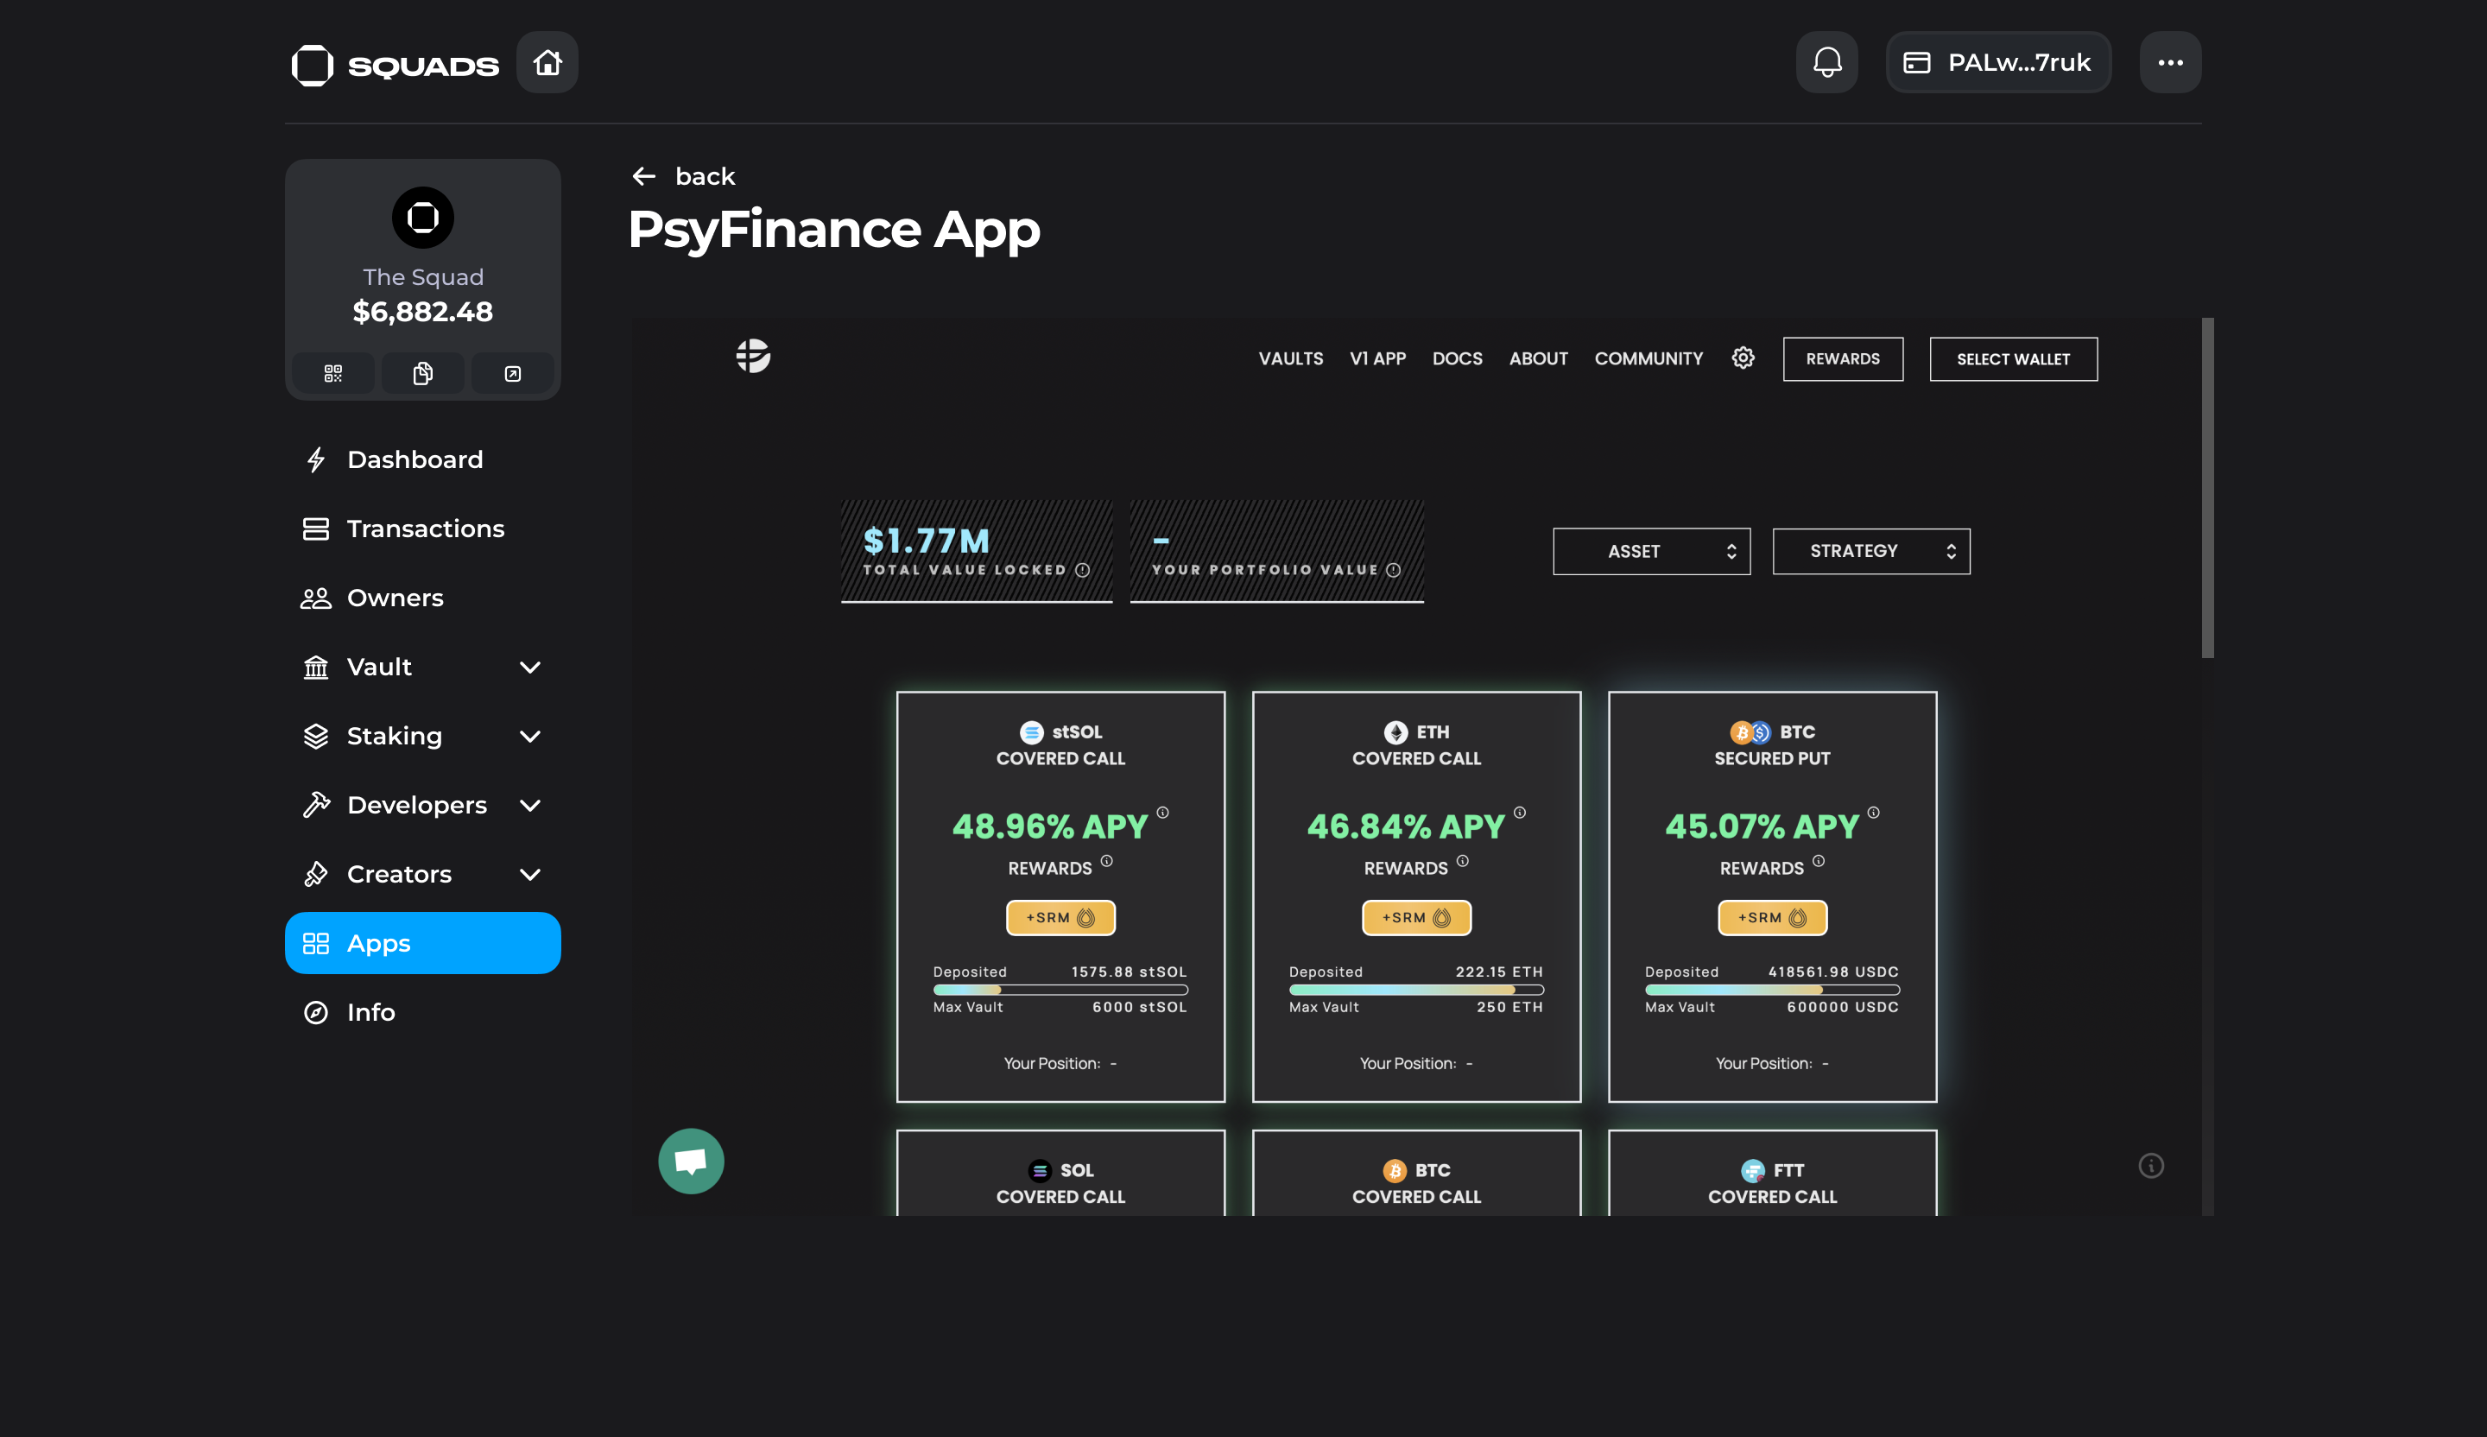Screen dimensions: 2487x1437
Task: Click the home icon next to Squads logo
Action: pos(547,63)
